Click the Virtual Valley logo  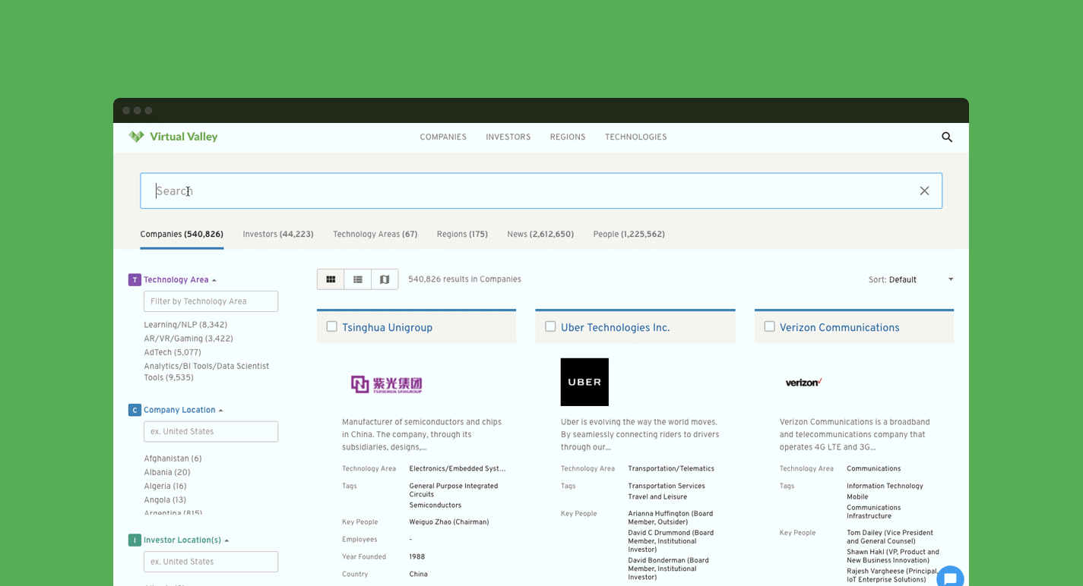click(x=173, y=137)
